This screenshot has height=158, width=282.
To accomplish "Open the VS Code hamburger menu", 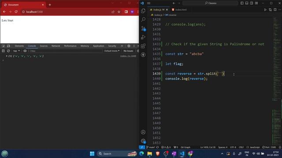I will tap(149, 3).
